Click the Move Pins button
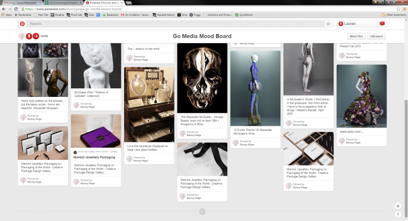The image size is (408, 221). coord(356,36)
